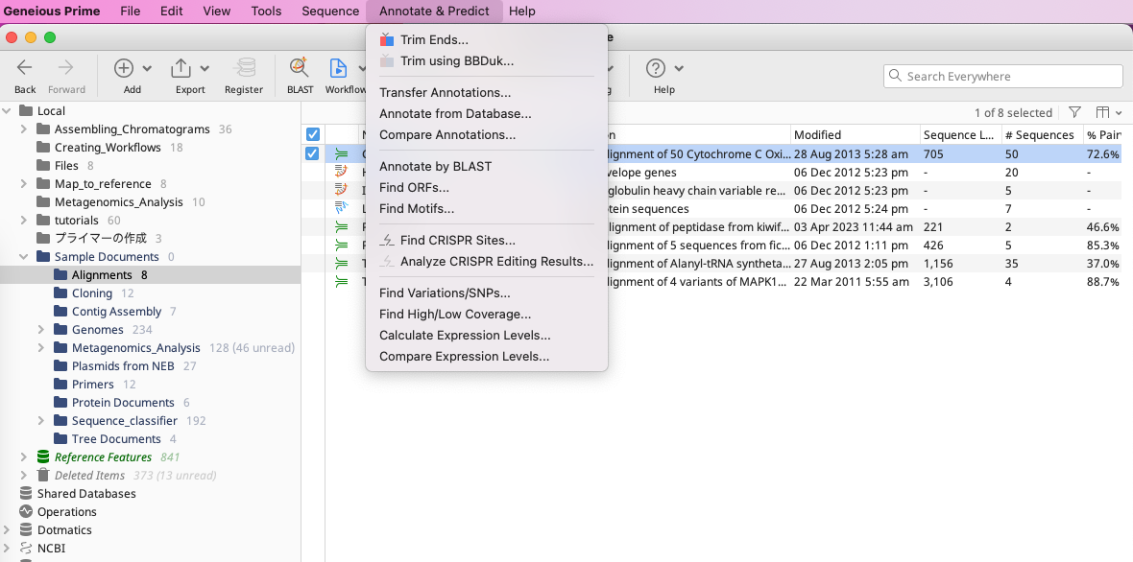Uncheck the first alignment row checkbox
The width and height of the screenshot is (1133, 562).
coord(312,153)
